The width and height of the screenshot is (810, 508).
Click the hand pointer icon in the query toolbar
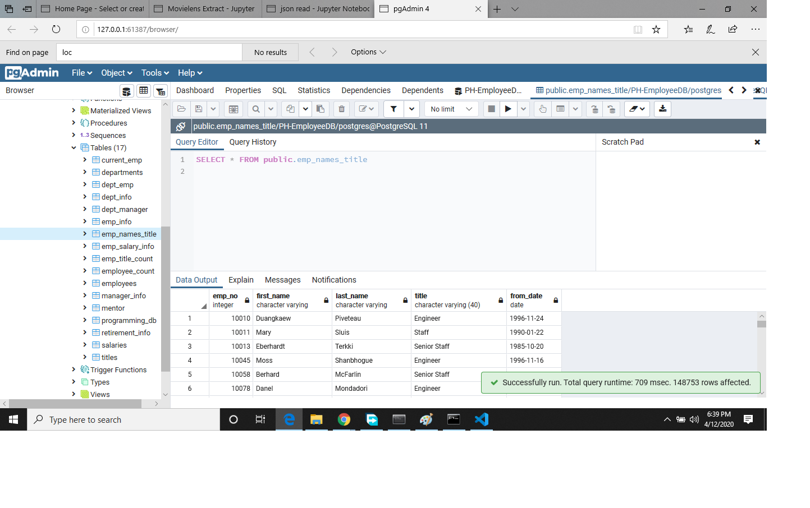pos(543,109)
